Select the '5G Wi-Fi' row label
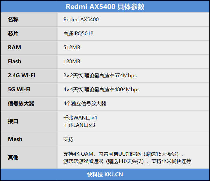Screen dimensions: 210x181 pyautogui.click(x=19, y=89)
